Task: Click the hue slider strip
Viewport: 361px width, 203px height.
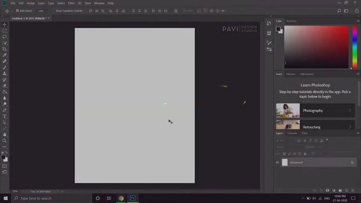Action: 355,47
